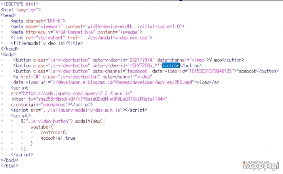Click the charset "UTF-8" value

(x=54, y=21)
